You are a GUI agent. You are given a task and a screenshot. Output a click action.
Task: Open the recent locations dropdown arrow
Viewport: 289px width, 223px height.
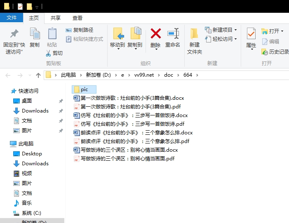tap(30, 75)
